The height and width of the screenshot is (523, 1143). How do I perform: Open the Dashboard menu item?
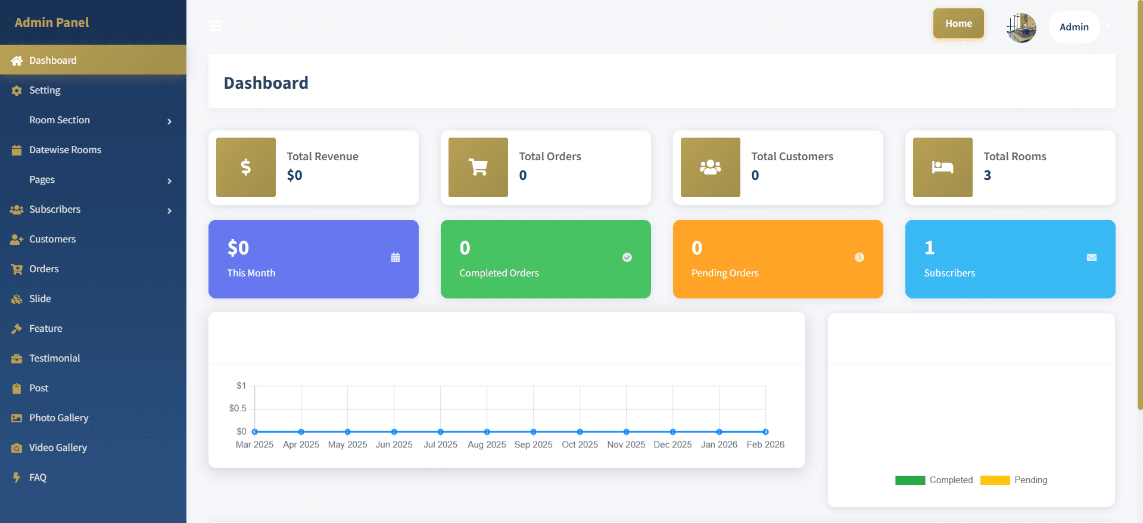(x=93, y=60)
